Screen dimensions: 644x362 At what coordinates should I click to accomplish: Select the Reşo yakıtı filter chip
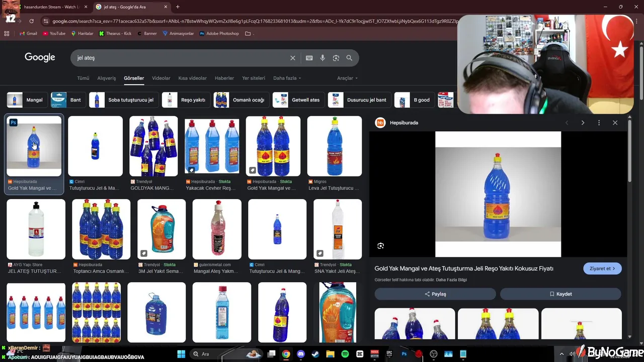click(186, 100)
